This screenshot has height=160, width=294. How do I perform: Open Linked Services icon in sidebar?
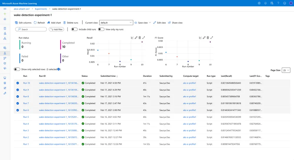click(x=5, y=93)
